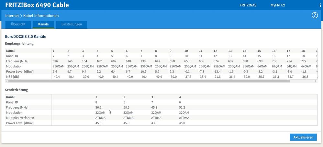This screenshot has height=147, width=323.
Task: Click the downstream frequency value 650
Action: [x=172, y=61]
